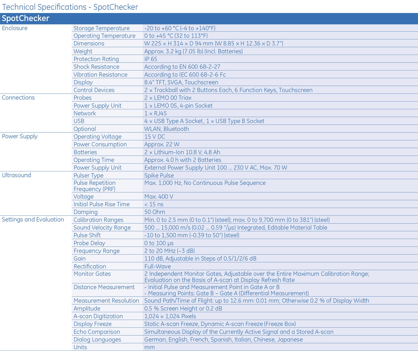Select the '< 15 ns' value
418x351 pixels.
tap(154, 204)
